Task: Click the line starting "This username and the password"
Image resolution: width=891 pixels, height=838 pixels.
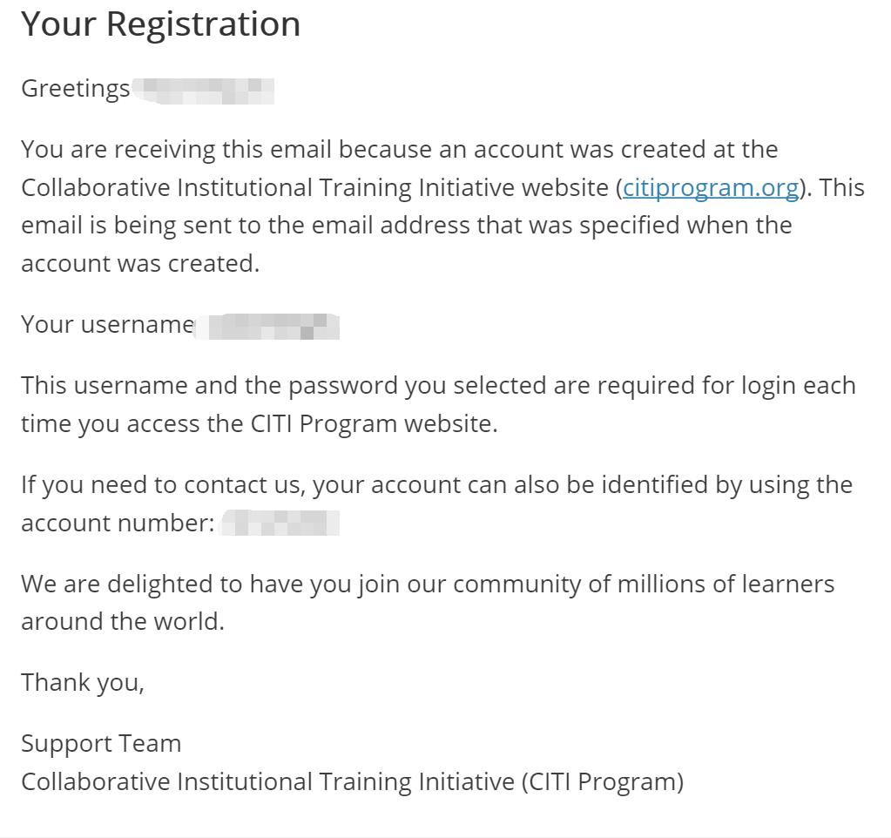Action: point(439,386)
